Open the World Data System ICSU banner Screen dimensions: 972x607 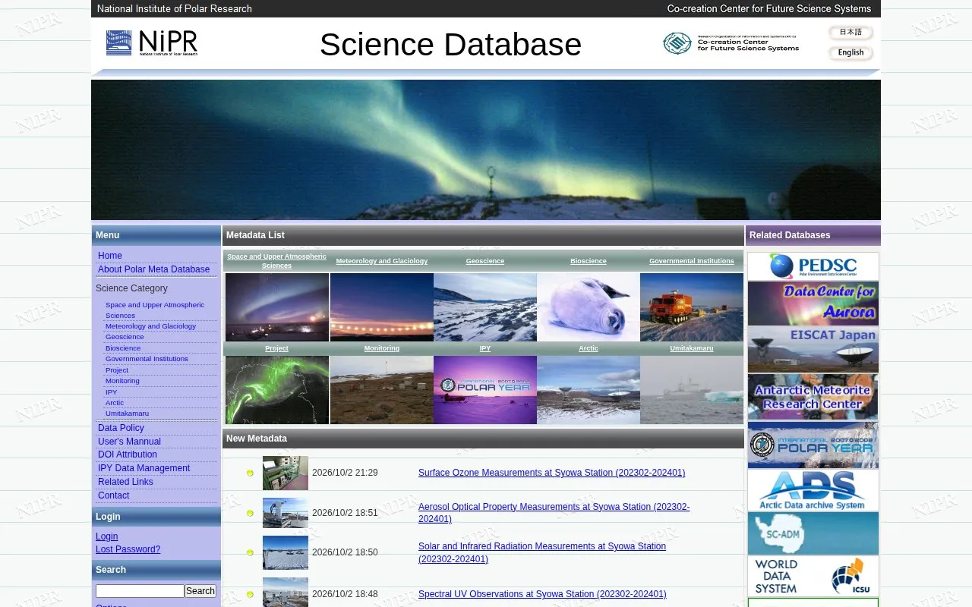[x=813, y=577]
